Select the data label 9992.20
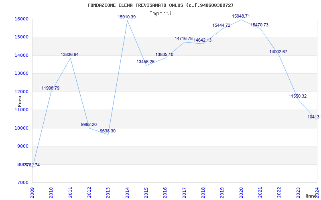This screenshot has width=321, height=200. pos(89,124)
